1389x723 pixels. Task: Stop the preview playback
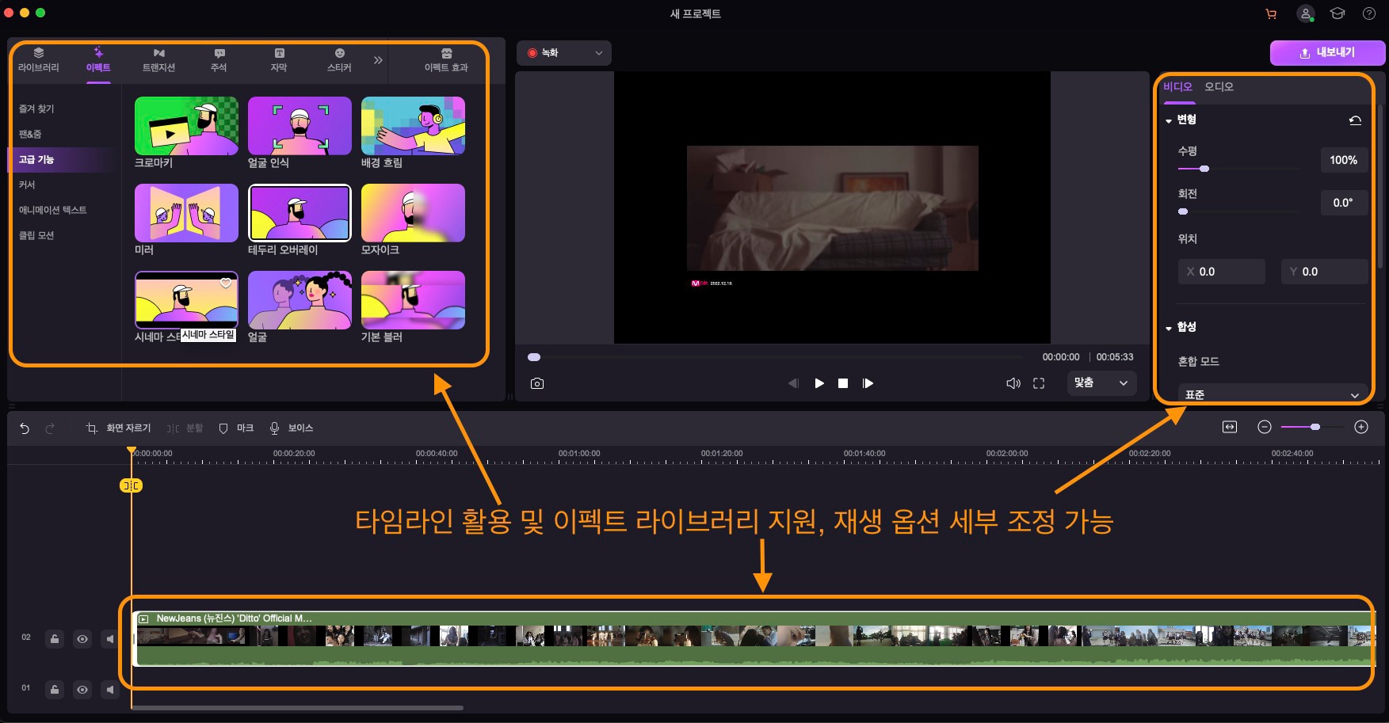[x=843, y=383]
